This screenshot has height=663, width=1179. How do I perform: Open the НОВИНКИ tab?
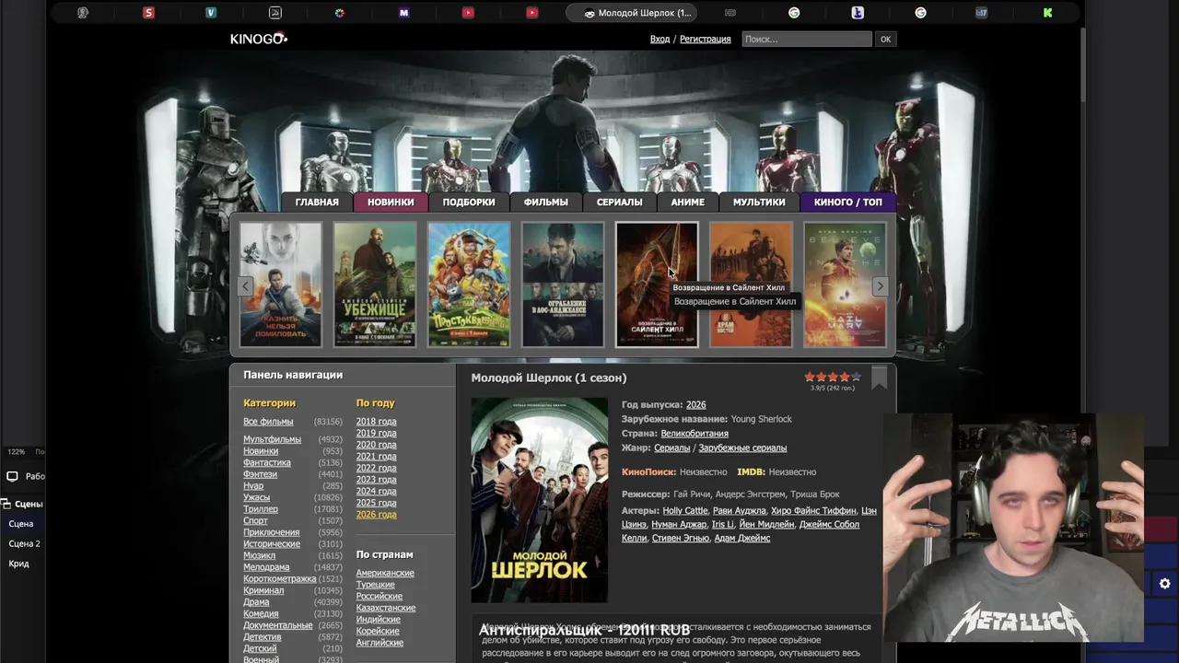(391, 202)
